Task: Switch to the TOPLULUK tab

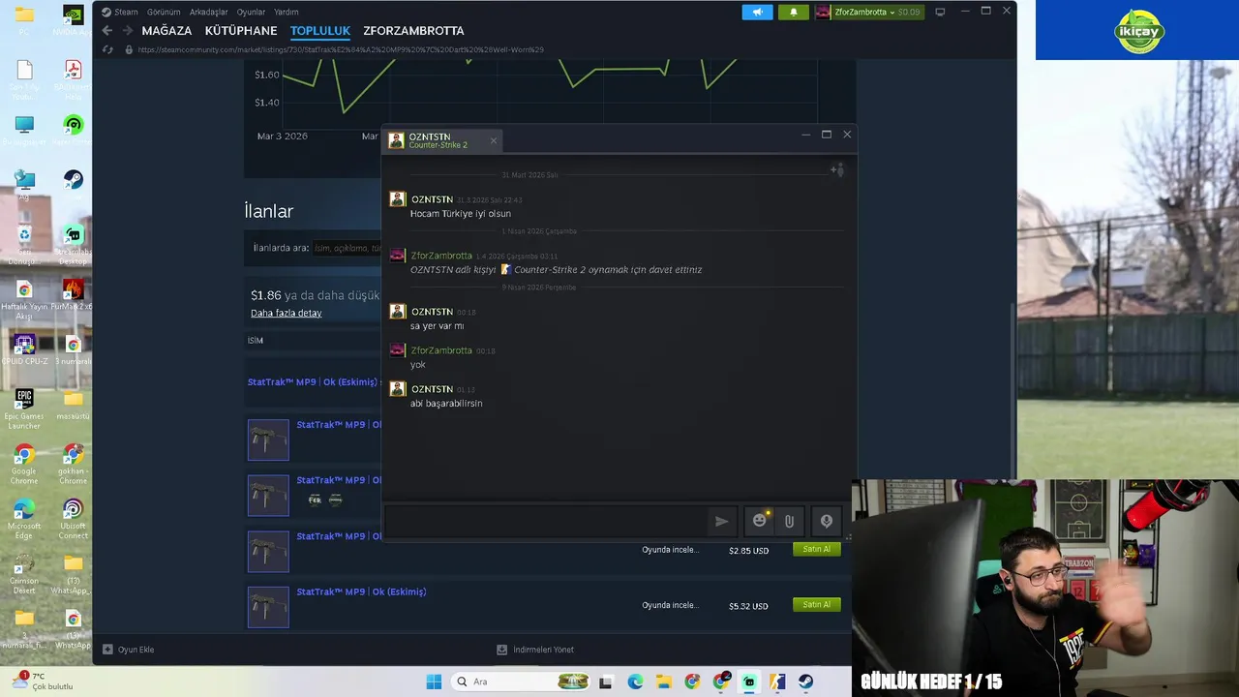Action: pyautogui.click(x=320, y=31)
